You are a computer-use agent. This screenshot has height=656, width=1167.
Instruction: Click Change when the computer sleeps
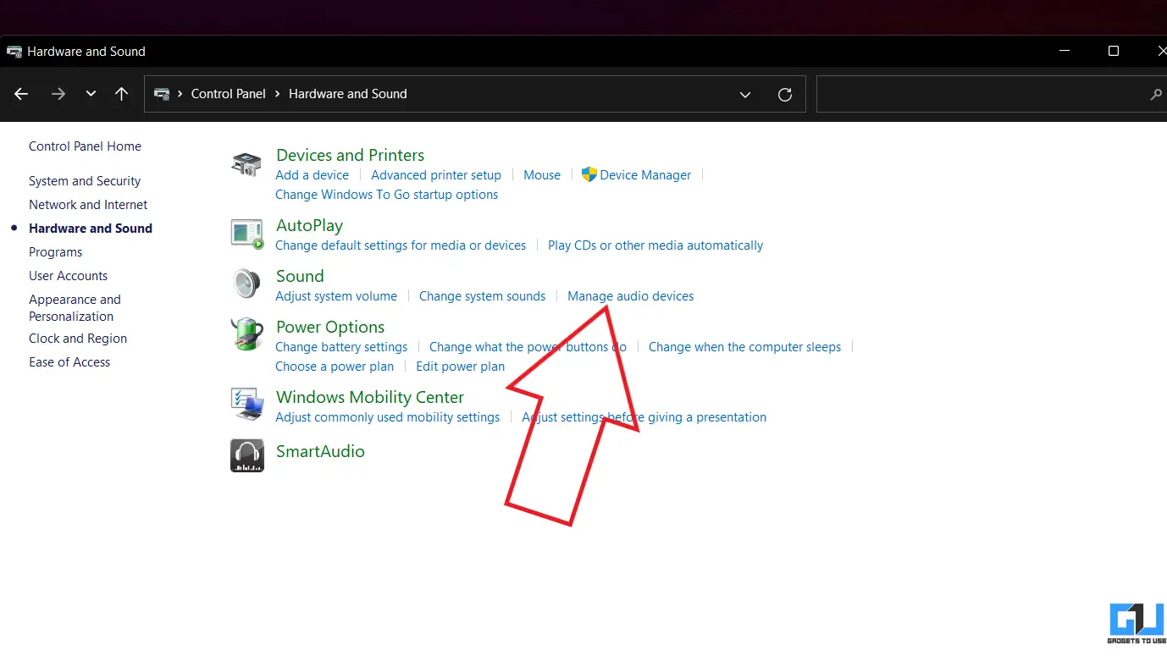[744, 347]
